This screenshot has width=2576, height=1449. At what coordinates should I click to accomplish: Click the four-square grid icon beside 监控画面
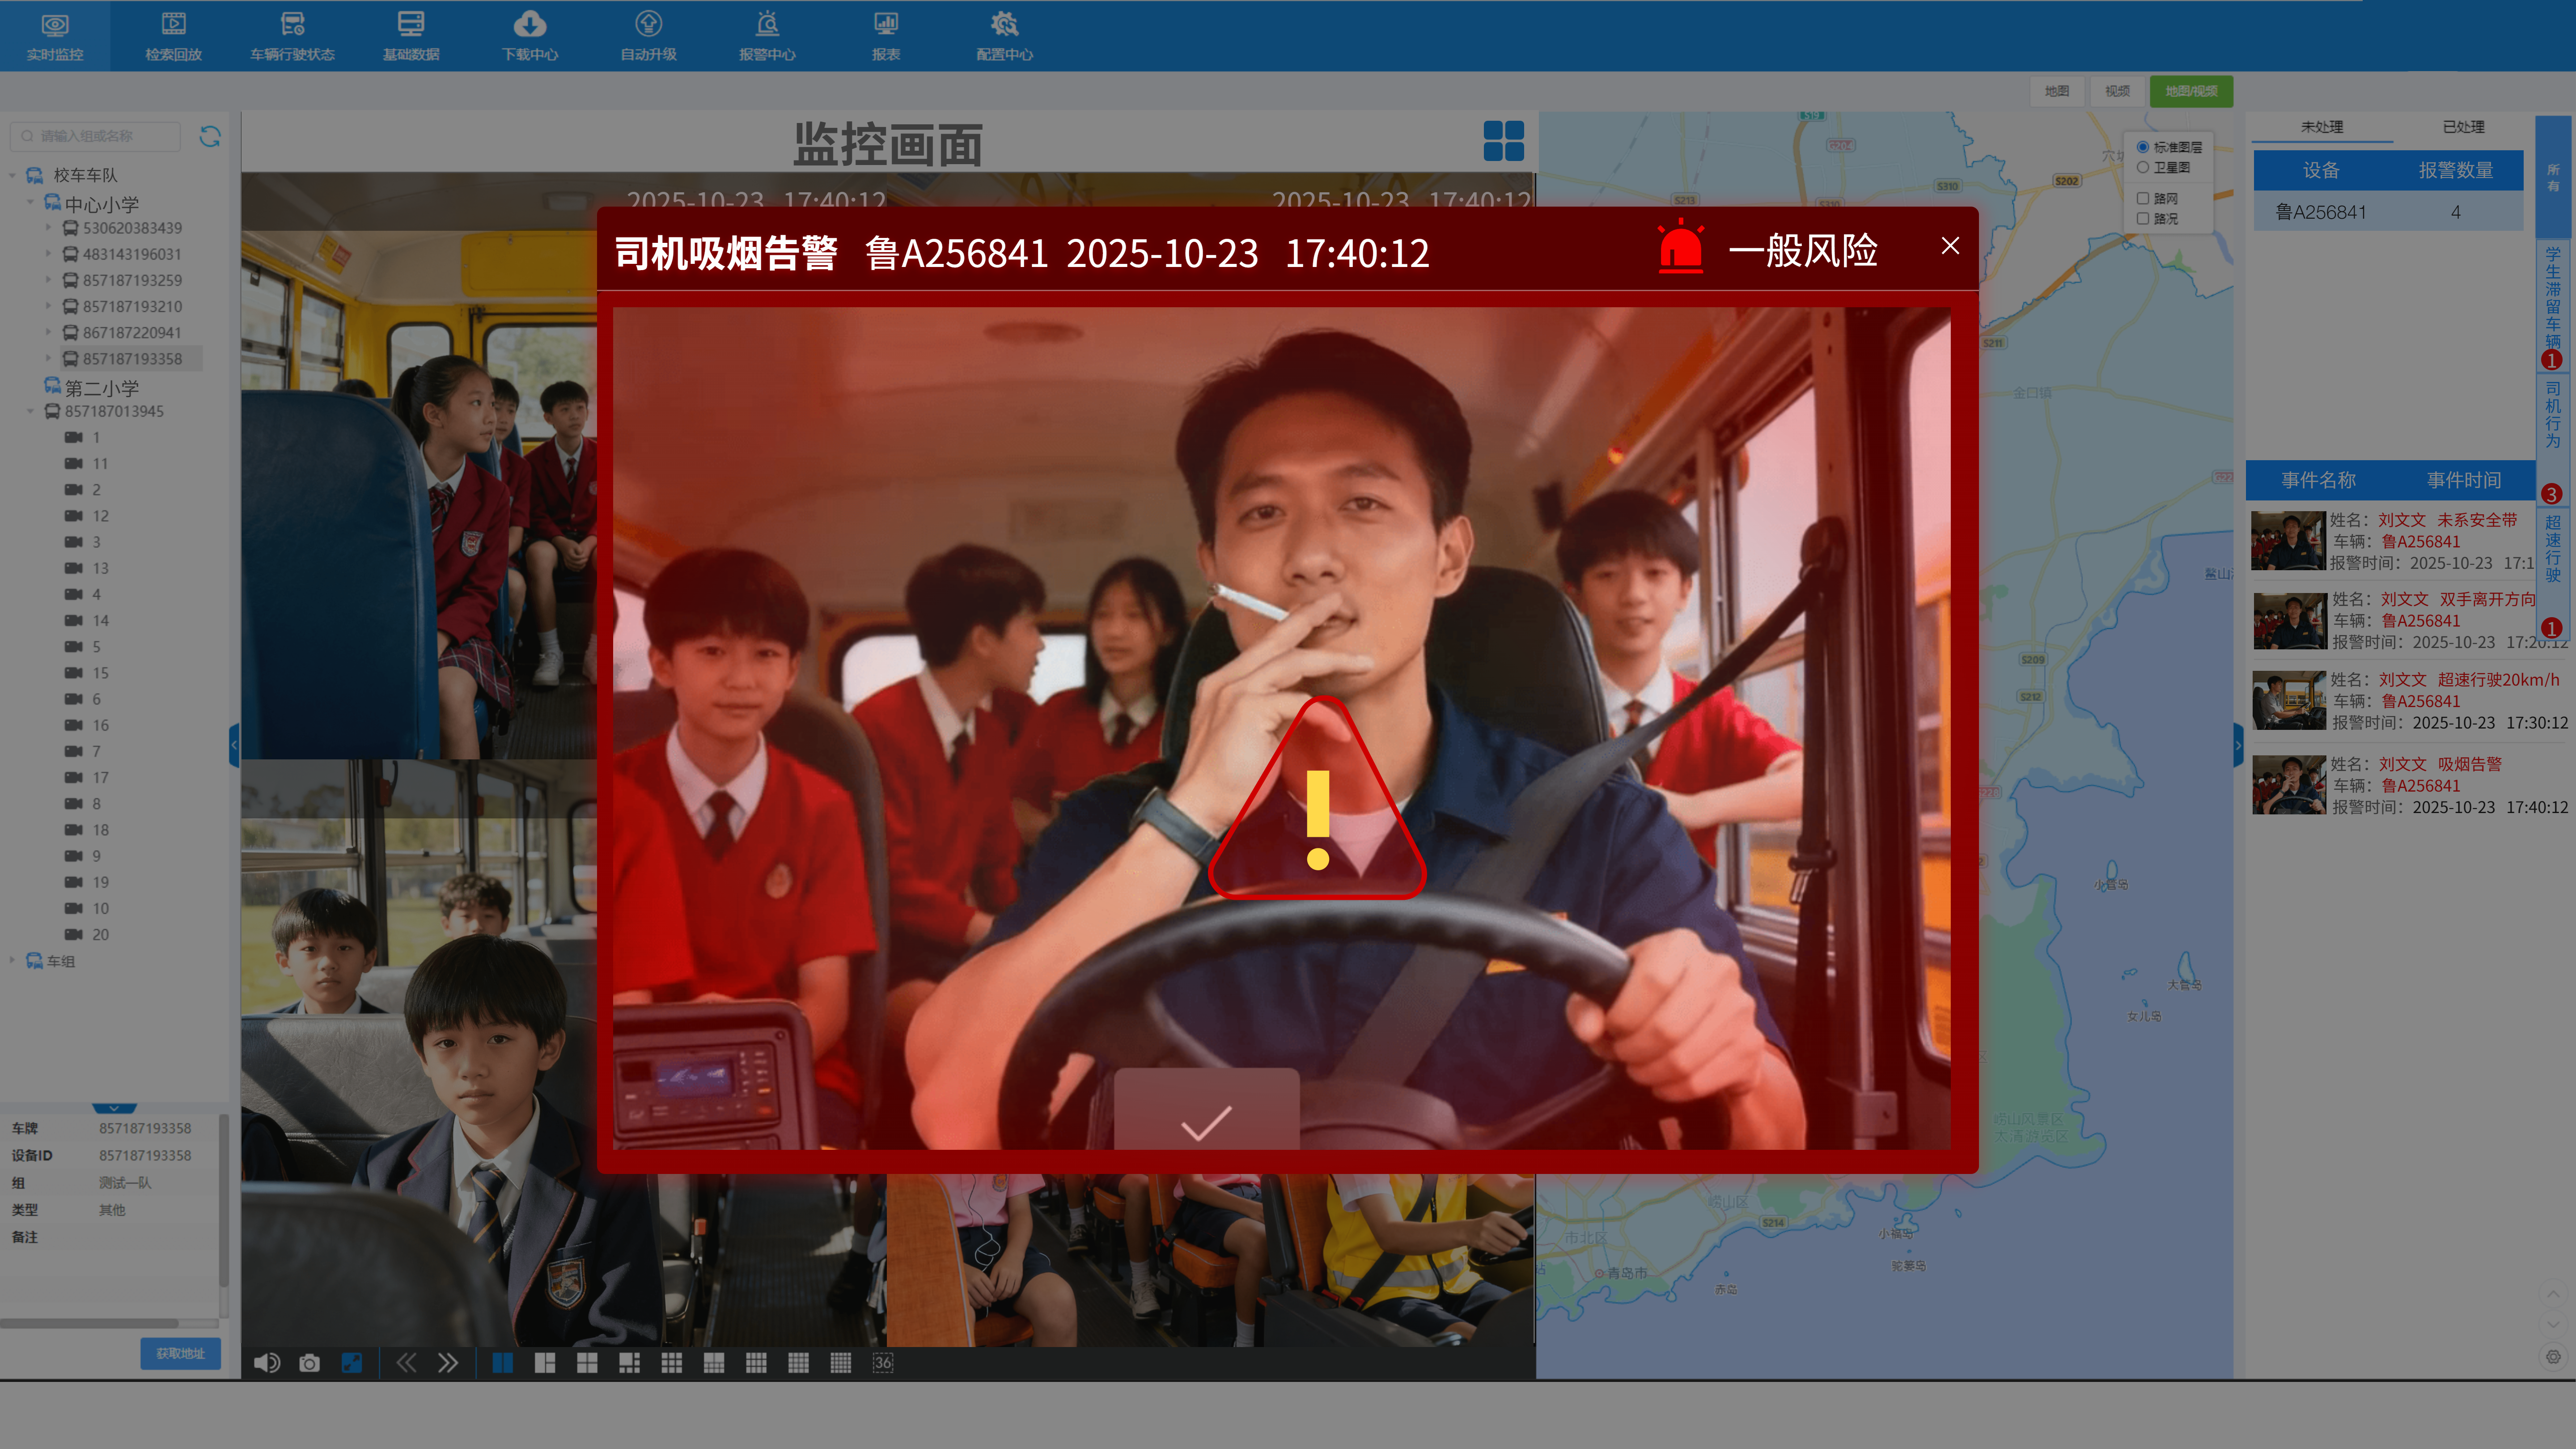1503,141
